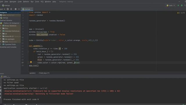Click the scroll-to-end icon in Run panel sidebar
This screenshot has width=186, height=105.
click(x=1, y=90)
